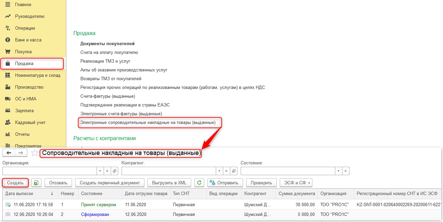Click the Номенклатура и склад grid icon
This screenshot has width=443, height=222.
8,75
